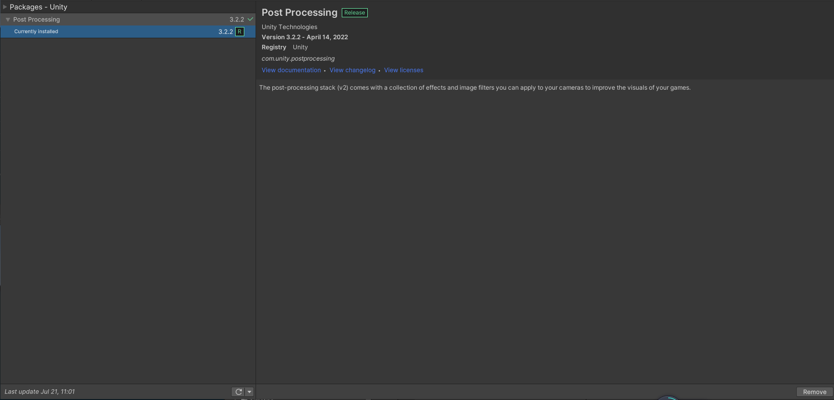This screenshot has height=400, width=834.
Task: Click the refresh package list icon
Action: tap(238, 392)
